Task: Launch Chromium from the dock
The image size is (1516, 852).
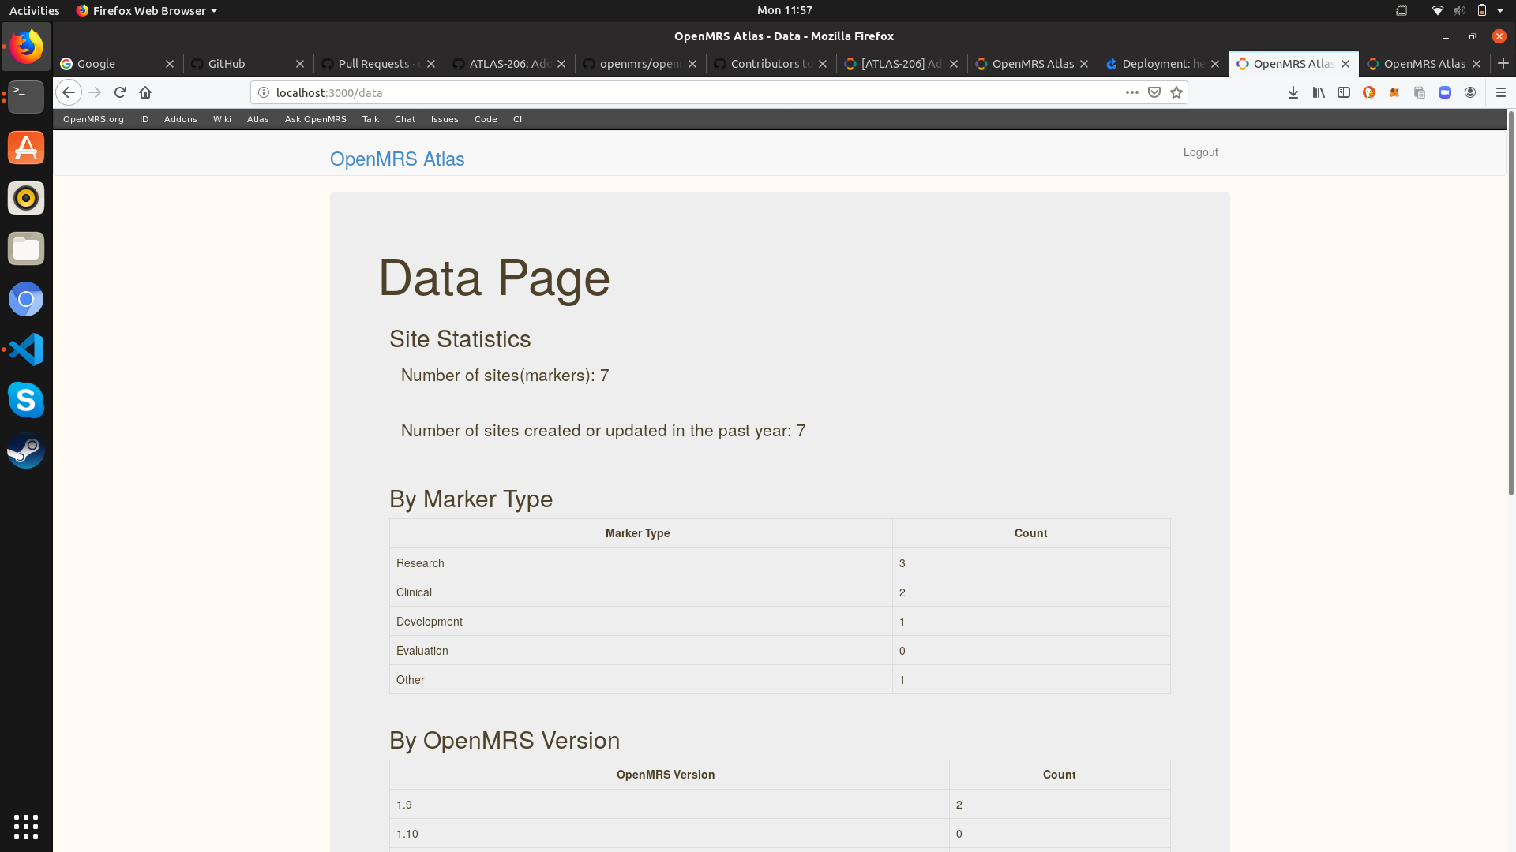Action: 26,299
